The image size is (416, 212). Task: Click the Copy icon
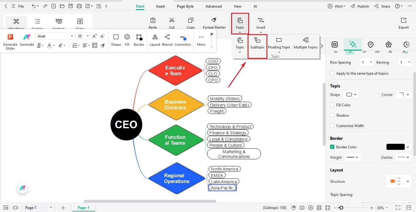pos(191,20)
